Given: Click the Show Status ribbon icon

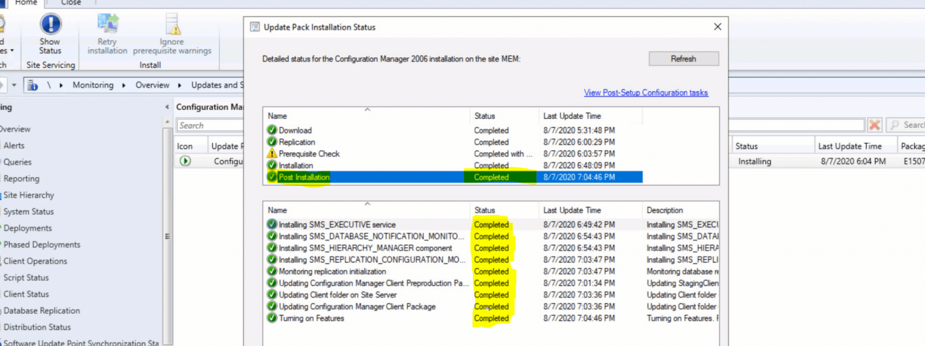Looking at the screenshot, I should [50, 24].
